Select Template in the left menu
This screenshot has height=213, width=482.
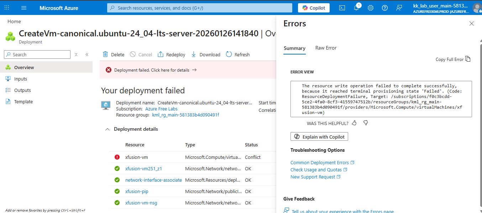[x=23, y=102]
